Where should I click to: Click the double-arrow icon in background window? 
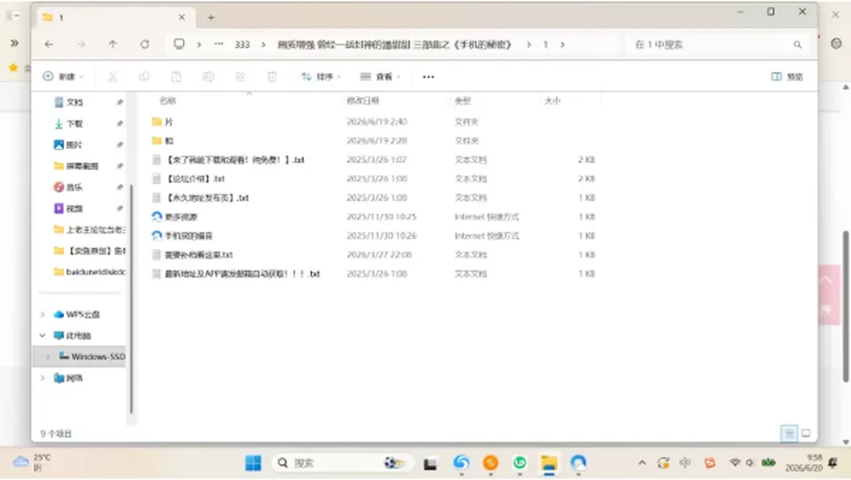tap(15, 43)
